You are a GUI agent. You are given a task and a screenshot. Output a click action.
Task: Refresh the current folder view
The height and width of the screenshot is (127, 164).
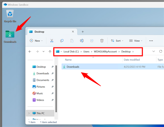coord(161,51)
